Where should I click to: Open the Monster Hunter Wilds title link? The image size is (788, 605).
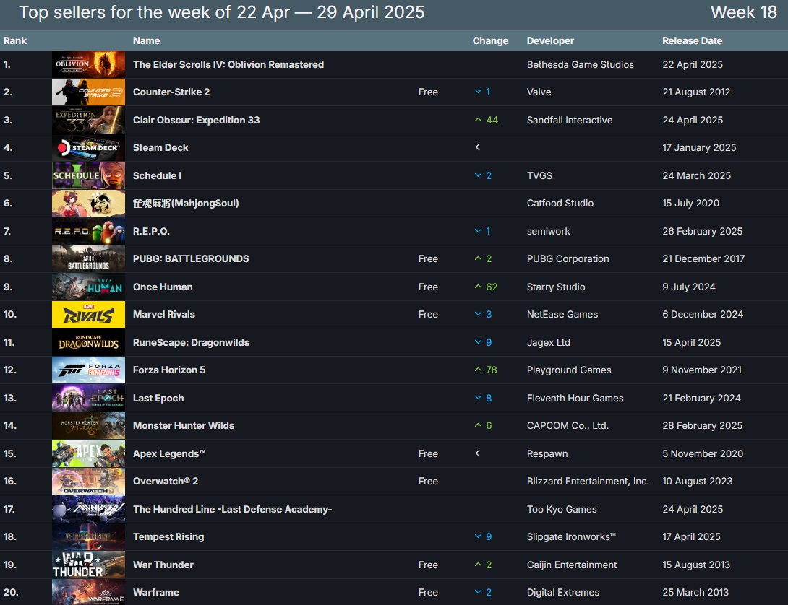tap(184, 425)
